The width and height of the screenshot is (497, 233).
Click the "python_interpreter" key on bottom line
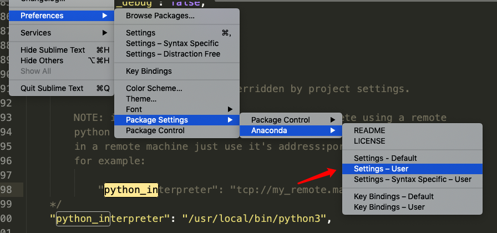110,219
